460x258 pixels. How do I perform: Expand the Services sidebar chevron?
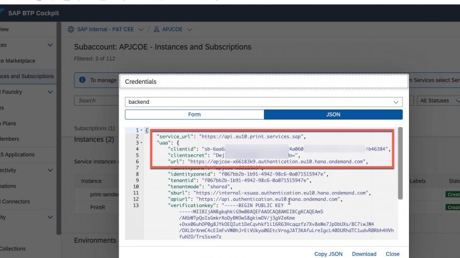point(50,45)
